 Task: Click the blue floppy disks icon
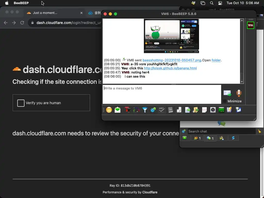[238, 110]
